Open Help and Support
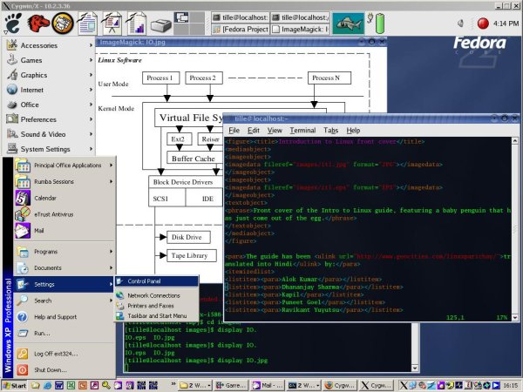Screen dimensions: 523x392 55,317
